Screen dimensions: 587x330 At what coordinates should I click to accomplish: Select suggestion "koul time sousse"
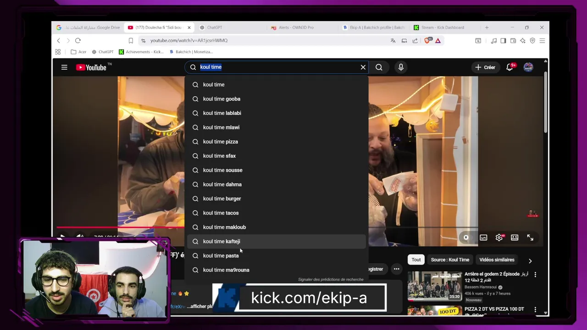[277, 170]
